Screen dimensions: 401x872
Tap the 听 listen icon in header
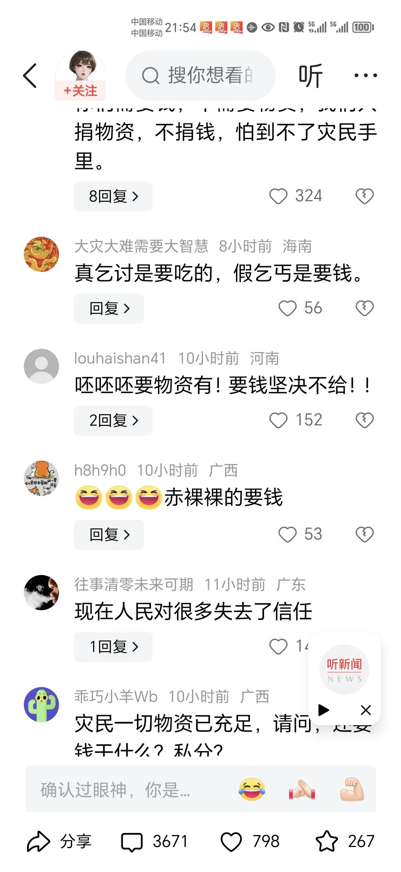tap(310, 75)
